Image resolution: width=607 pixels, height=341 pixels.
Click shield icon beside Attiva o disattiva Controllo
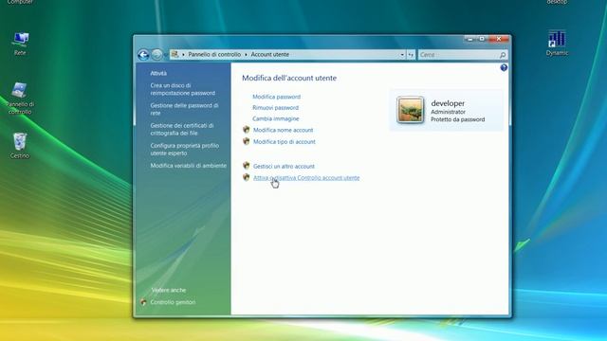tap(247, 177)
